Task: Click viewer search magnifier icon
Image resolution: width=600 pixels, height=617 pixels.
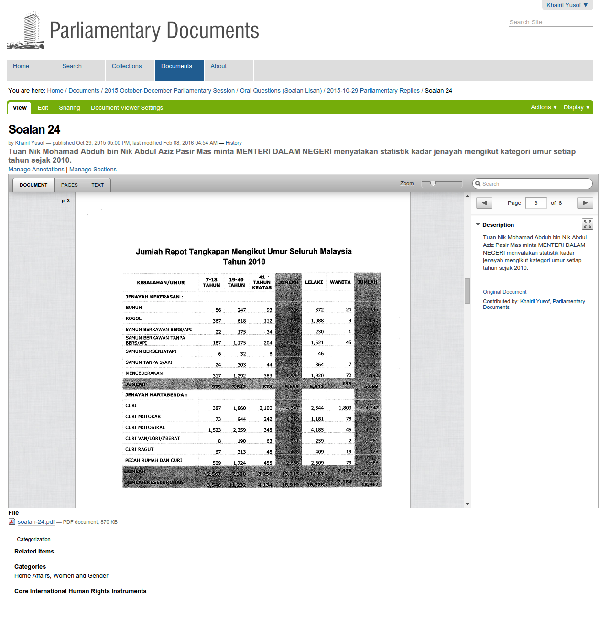Action: click(x=478, y=184)
